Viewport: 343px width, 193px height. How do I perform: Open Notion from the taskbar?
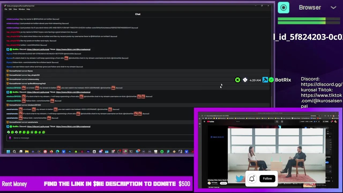tap(113, 152)
